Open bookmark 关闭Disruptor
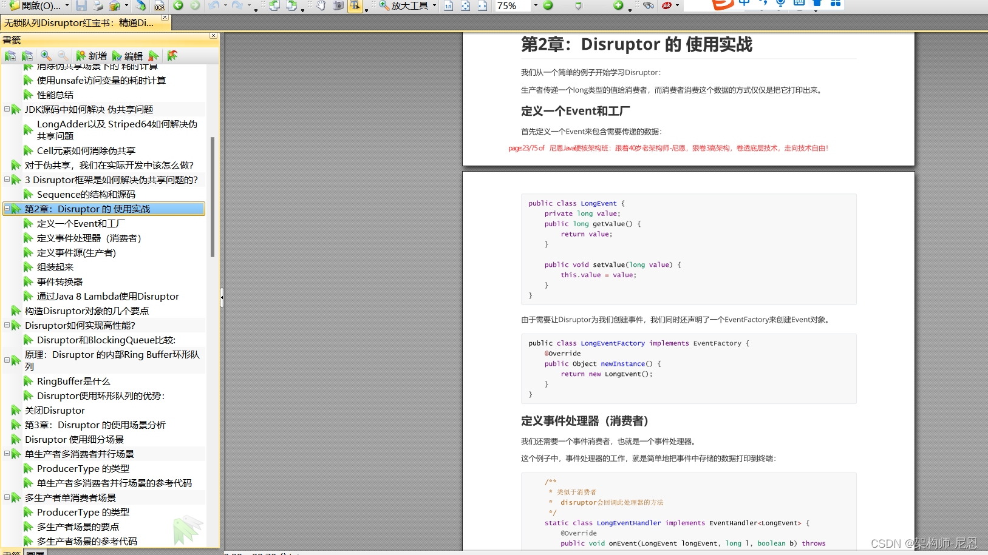This screenshot has height=555, width=988. pos(55,410)
